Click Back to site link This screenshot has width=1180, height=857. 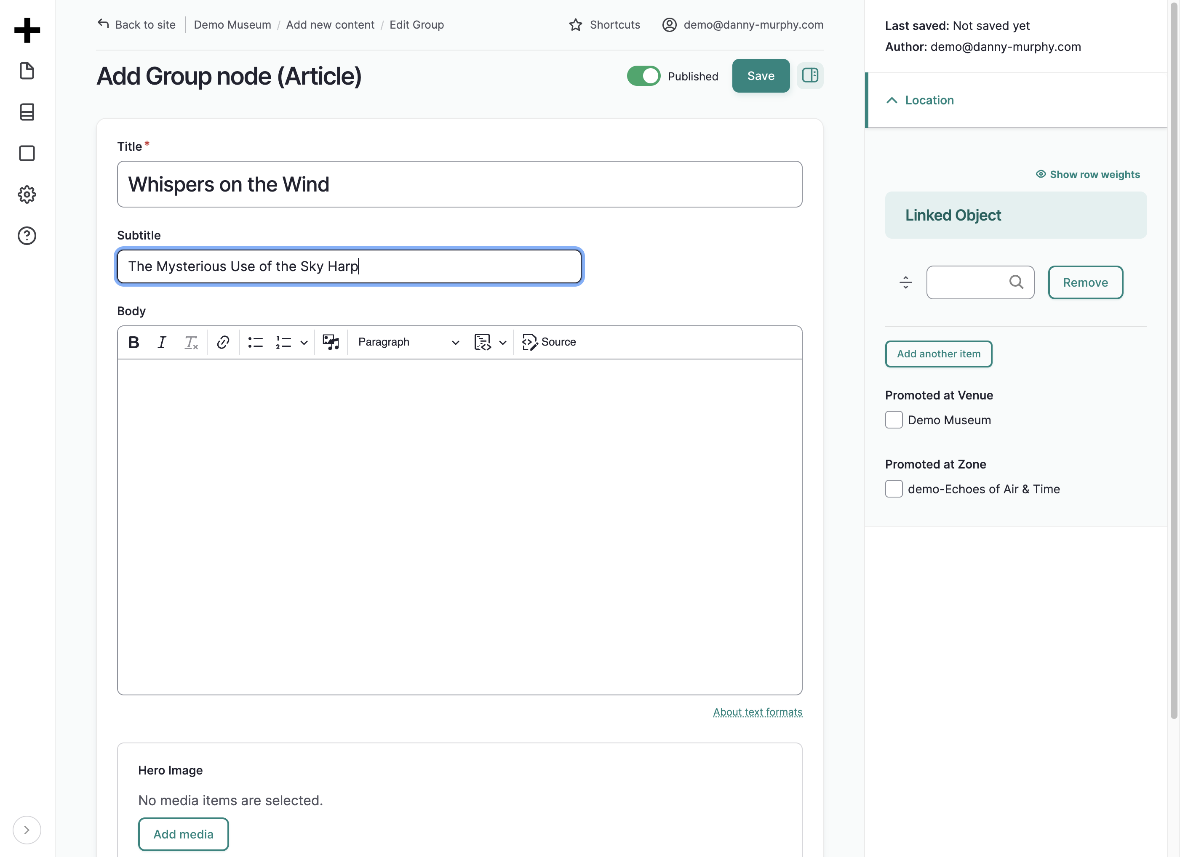tap(136, 24)
